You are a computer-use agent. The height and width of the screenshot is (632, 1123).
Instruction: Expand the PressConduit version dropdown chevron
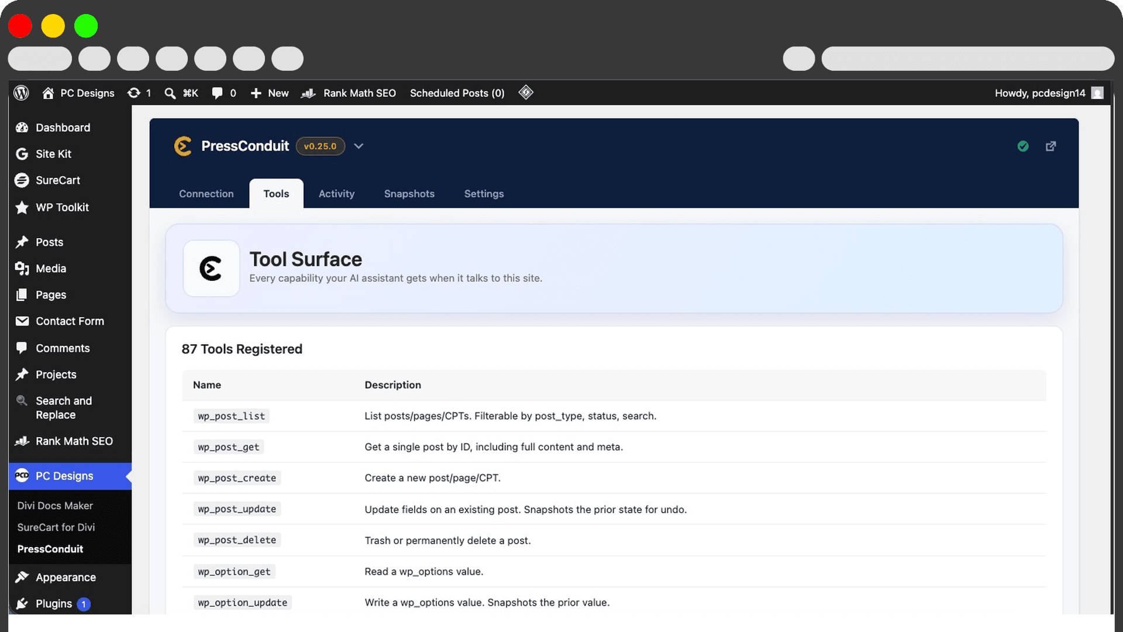pyautogui.click(x=359, y=146)
